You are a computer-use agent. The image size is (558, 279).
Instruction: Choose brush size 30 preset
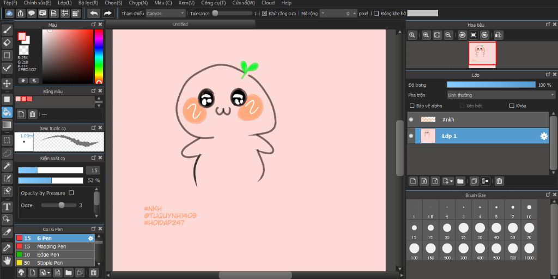click(x=480, y=230)
